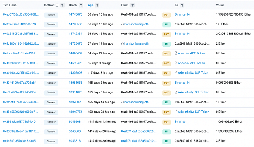
Task: Open block 14226908
Action: coord(75,73)
